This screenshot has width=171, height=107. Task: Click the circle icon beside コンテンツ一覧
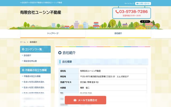click(23, 49)
